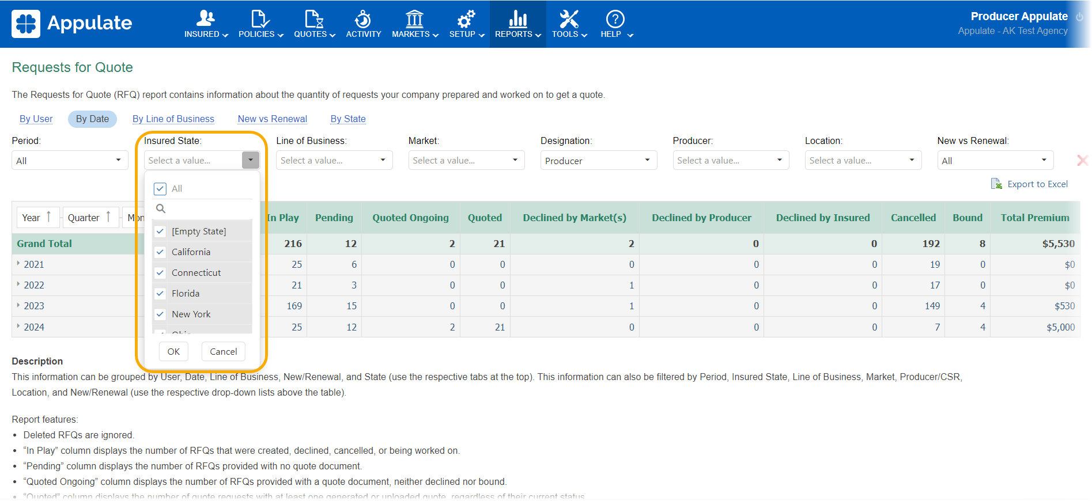1092x501 pixels.
Task: Switch to the By State tab
Action: pyautogui.click(x=348, y=119)
